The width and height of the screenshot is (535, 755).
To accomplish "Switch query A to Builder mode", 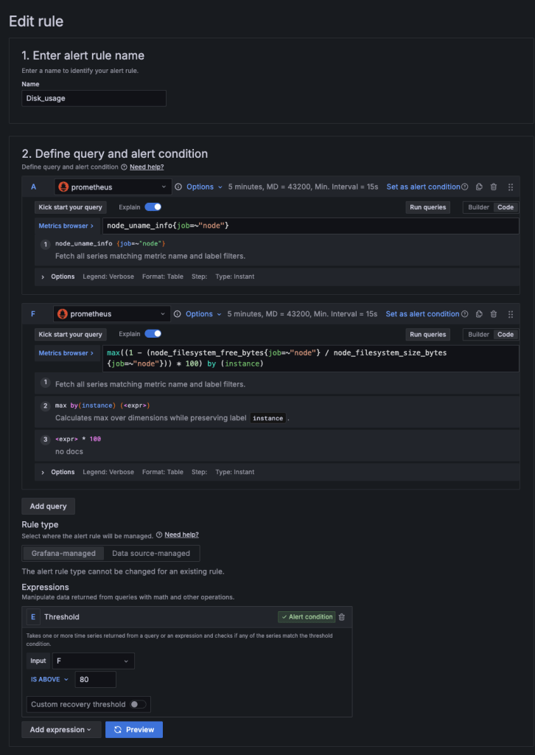I will pos(478,207).
